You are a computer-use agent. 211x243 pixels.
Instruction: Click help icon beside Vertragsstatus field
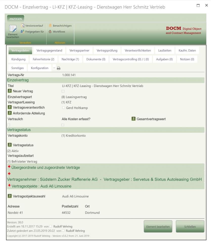coord(10,145)
